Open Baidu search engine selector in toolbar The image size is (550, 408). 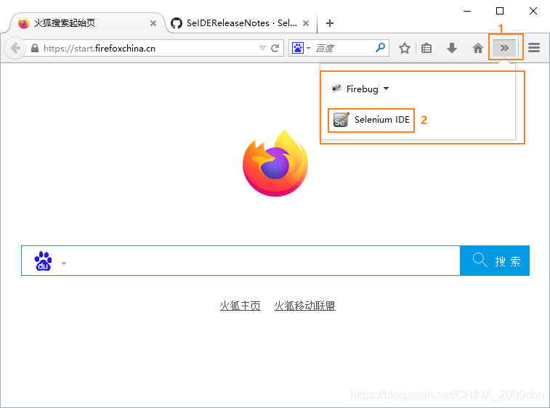pyautogui.click(x=301, y=48)
